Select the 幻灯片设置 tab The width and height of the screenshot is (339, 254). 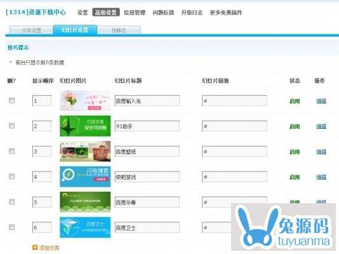coord(75,30)
